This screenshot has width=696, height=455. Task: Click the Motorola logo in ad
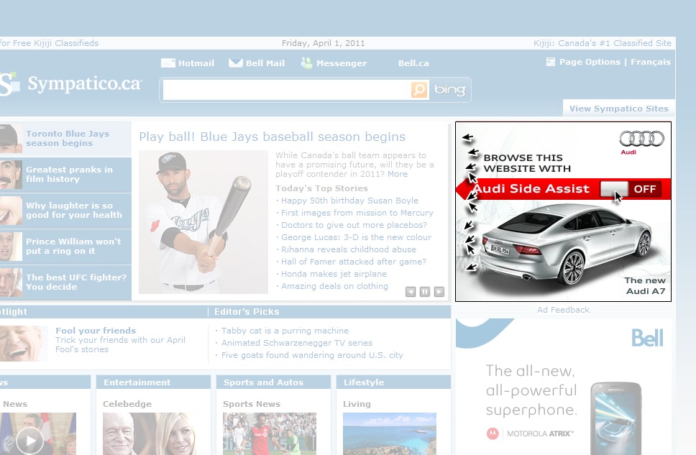tap(493, 433)
